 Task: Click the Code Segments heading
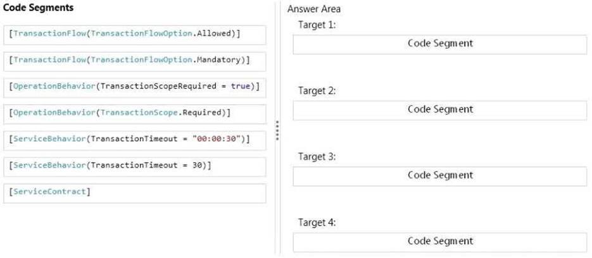(38, 8)
